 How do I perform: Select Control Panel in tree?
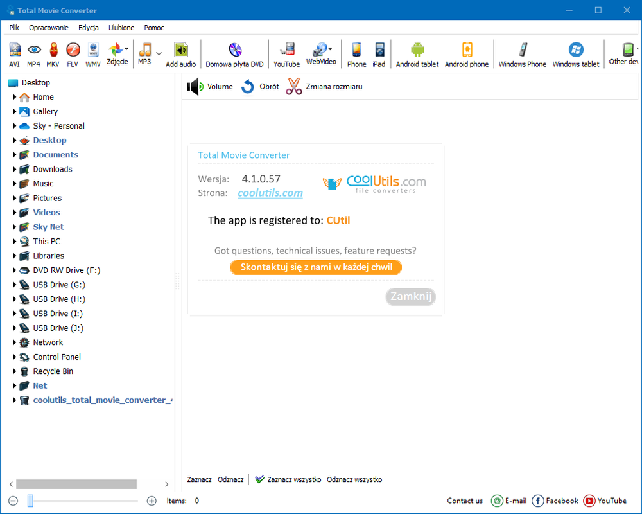click(x=57, y=357)
